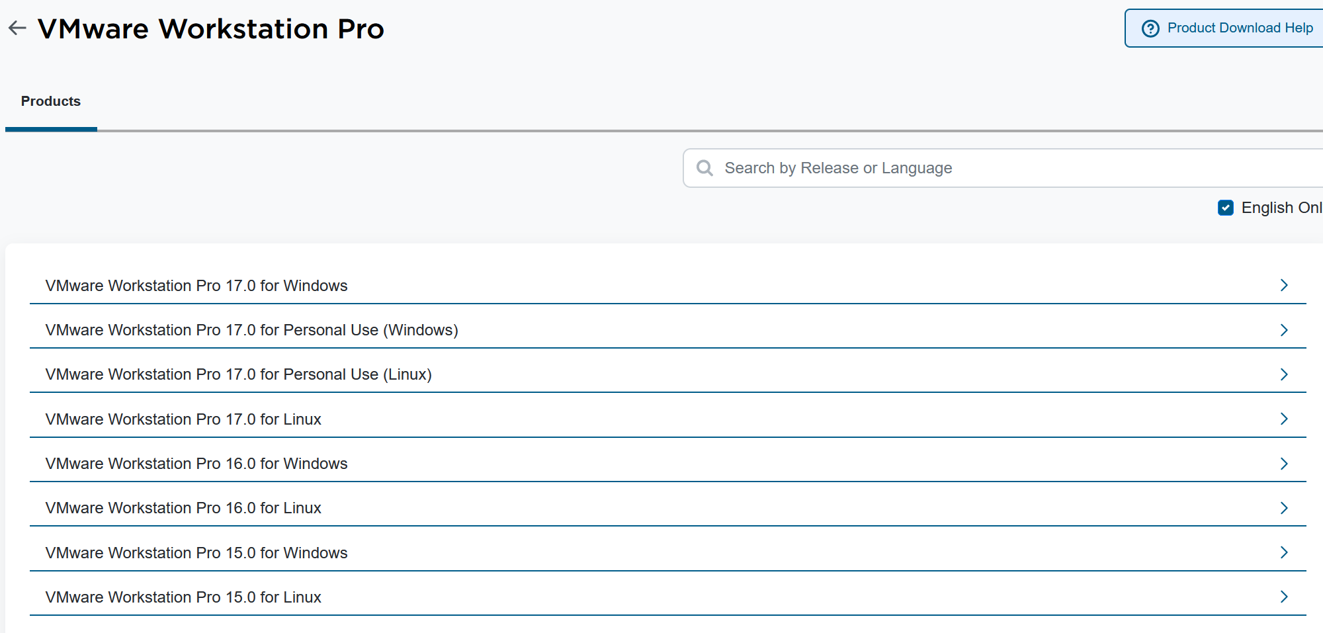Image resolution: width=1323 pixels, height=633 pixels.
Task: Open Product Download Help
Action: [1224, 28]
